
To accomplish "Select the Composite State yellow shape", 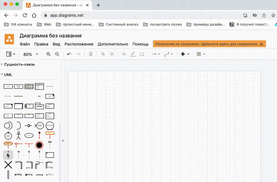I will click(x=8, y=145).
